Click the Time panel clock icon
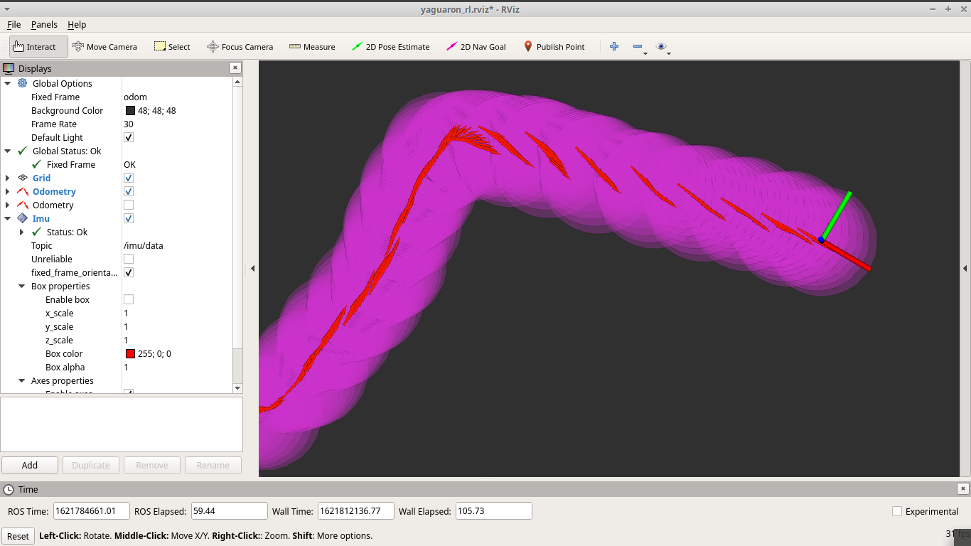 coord(9,489)
